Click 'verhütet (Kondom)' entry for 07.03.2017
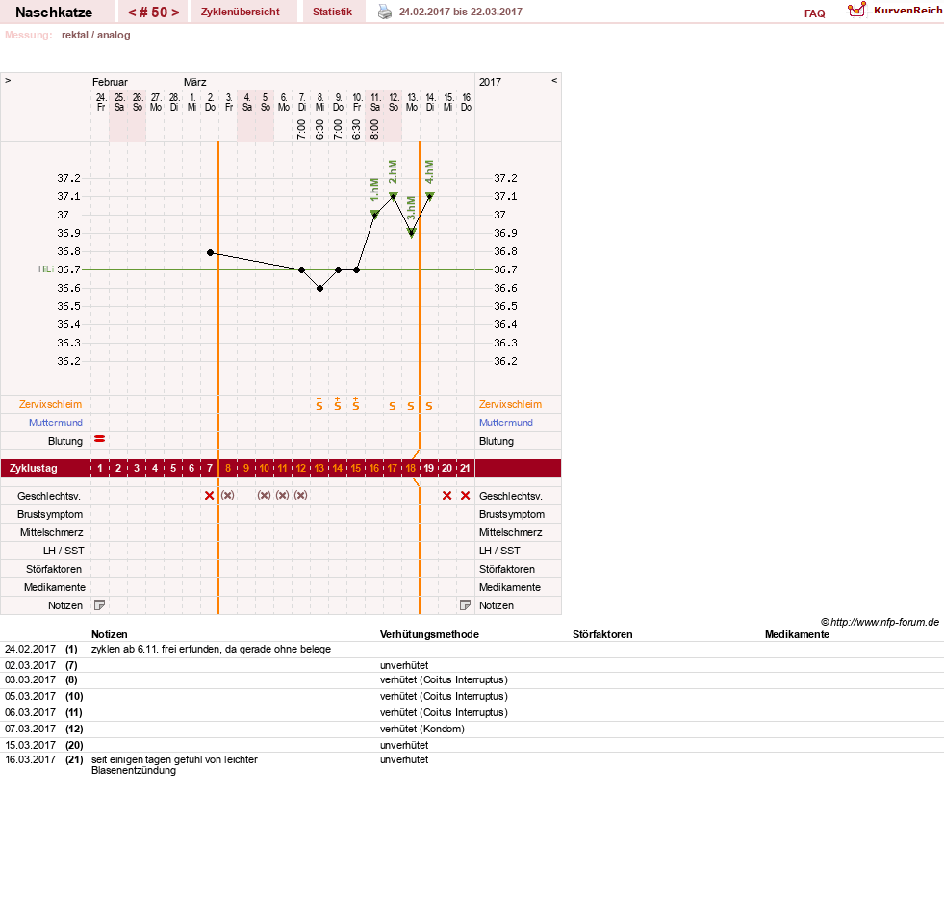The image size is (944, 897). (422, 729)
